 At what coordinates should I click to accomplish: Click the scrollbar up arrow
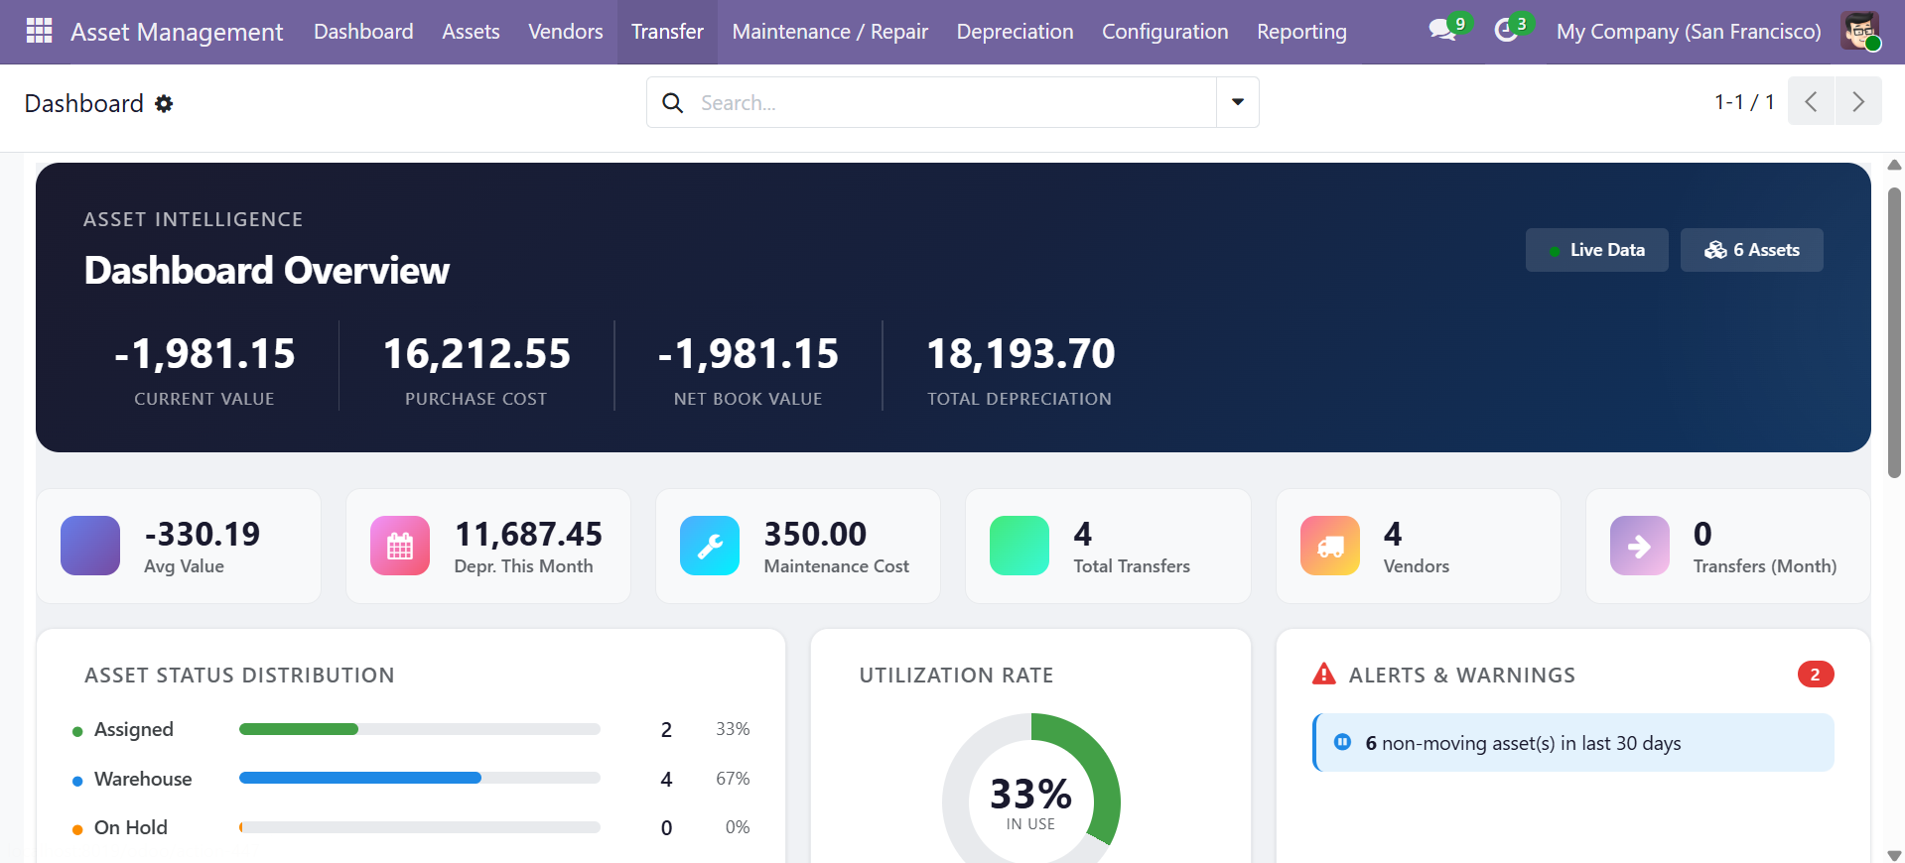(1894, 165)
